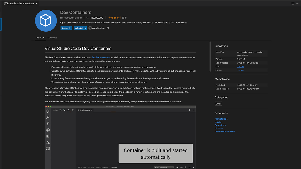Click the Search icon in the preview screenshot
The width and height of the screenshot is (301, 169).
click(x=48, y=117)
